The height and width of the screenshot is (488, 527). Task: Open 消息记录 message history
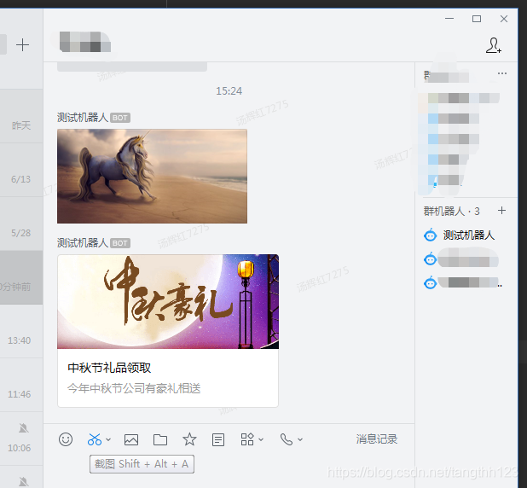point(377,439)
